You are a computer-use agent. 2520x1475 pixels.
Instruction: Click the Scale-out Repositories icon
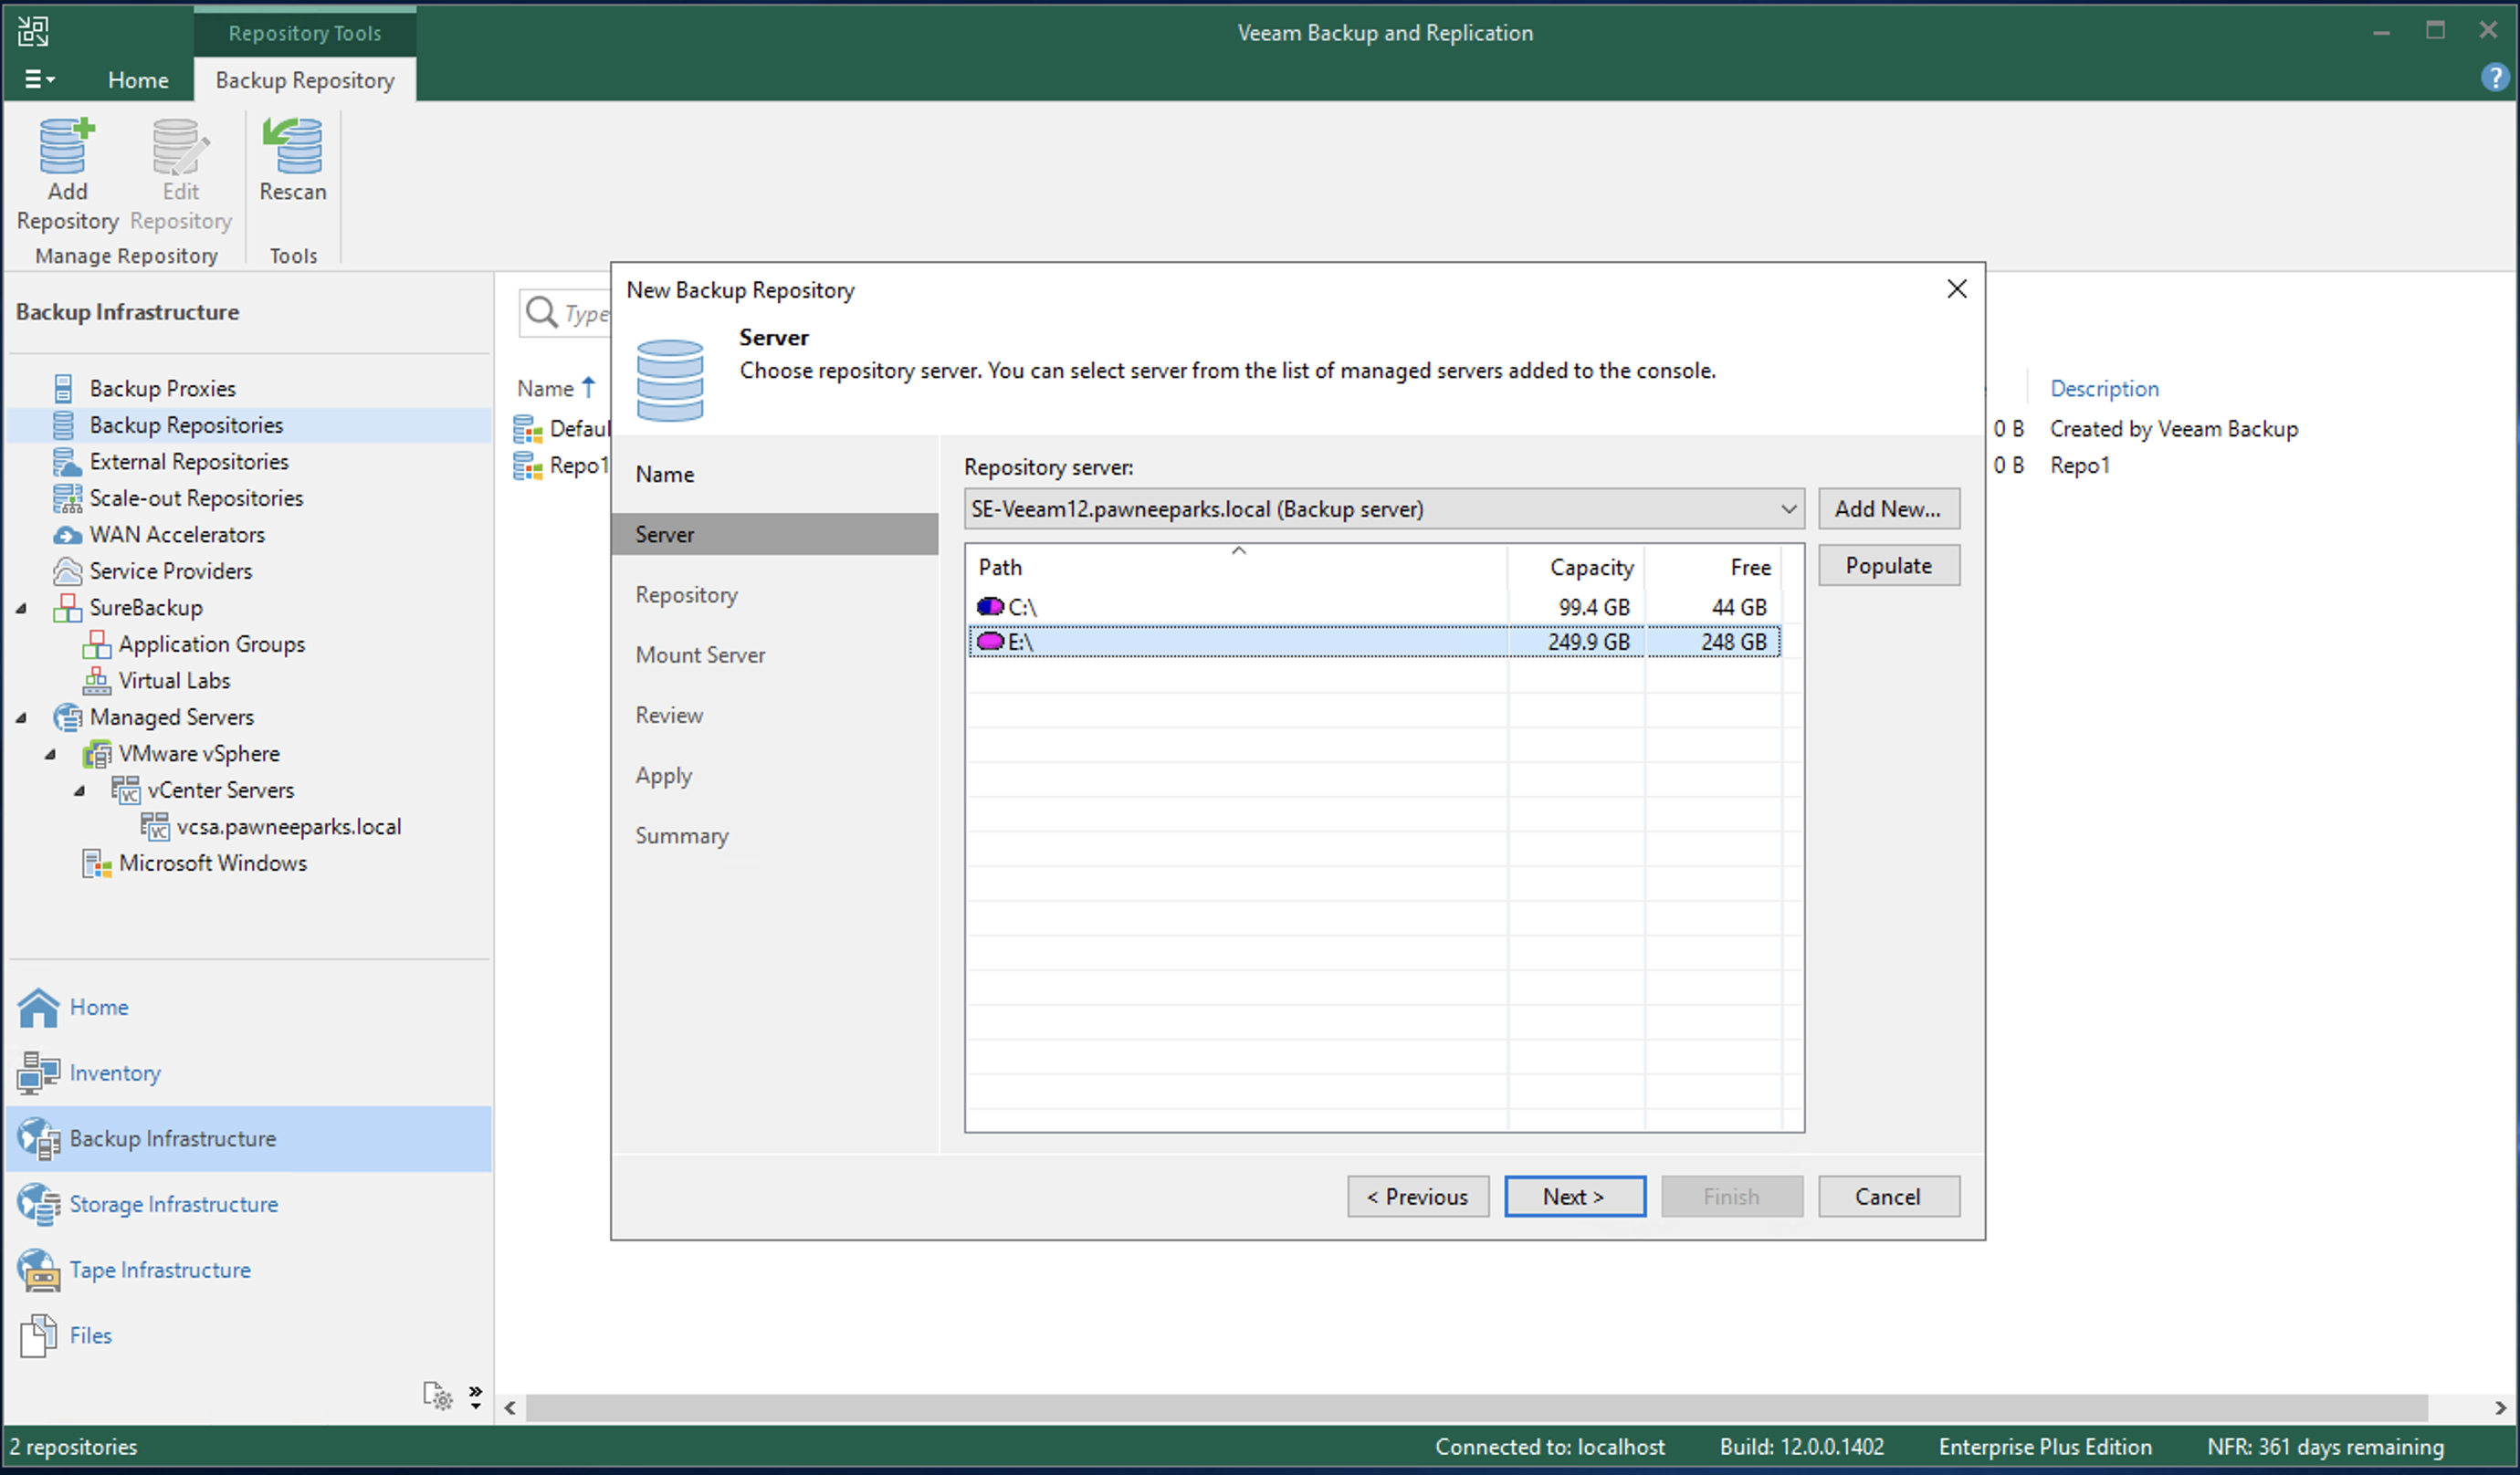66,498
